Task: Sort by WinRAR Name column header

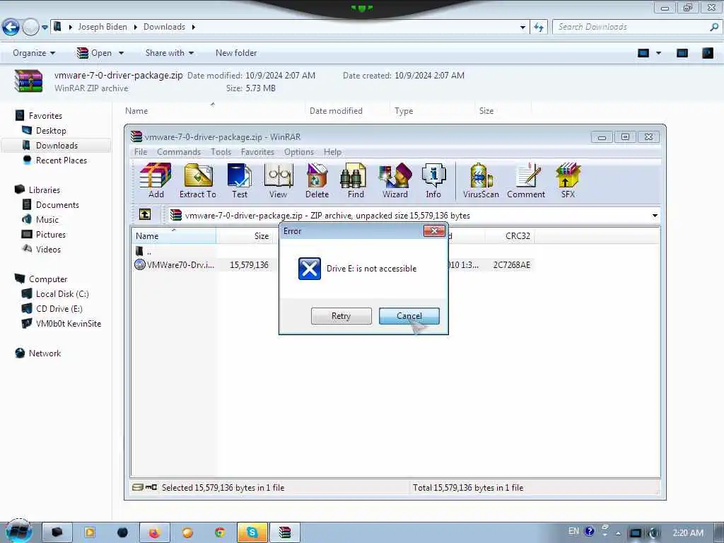Action: [174, 236]
